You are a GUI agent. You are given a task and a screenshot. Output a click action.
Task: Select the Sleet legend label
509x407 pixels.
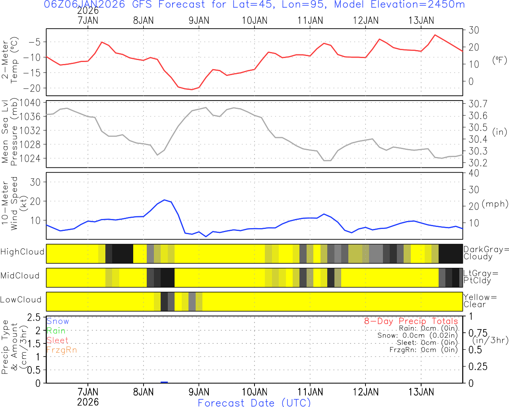tap(57, 340)
